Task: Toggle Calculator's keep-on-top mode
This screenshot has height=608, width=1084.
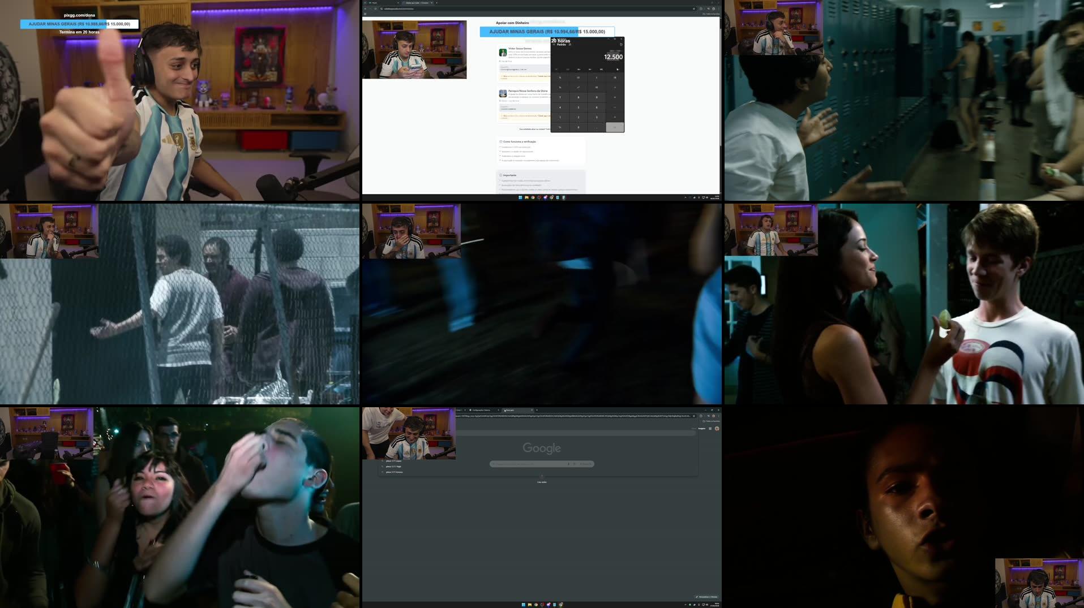Action: coord(569,45)
